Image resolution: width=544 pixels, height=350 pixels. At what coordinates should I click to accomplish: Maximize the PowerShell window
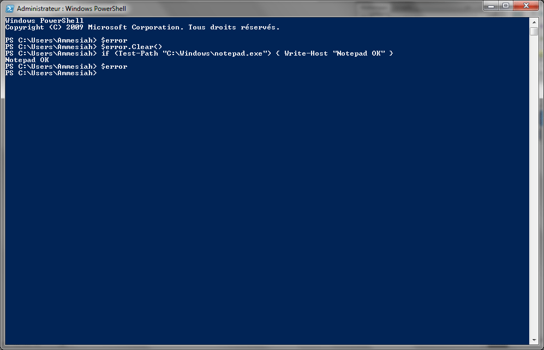click(x=506, y=6)
